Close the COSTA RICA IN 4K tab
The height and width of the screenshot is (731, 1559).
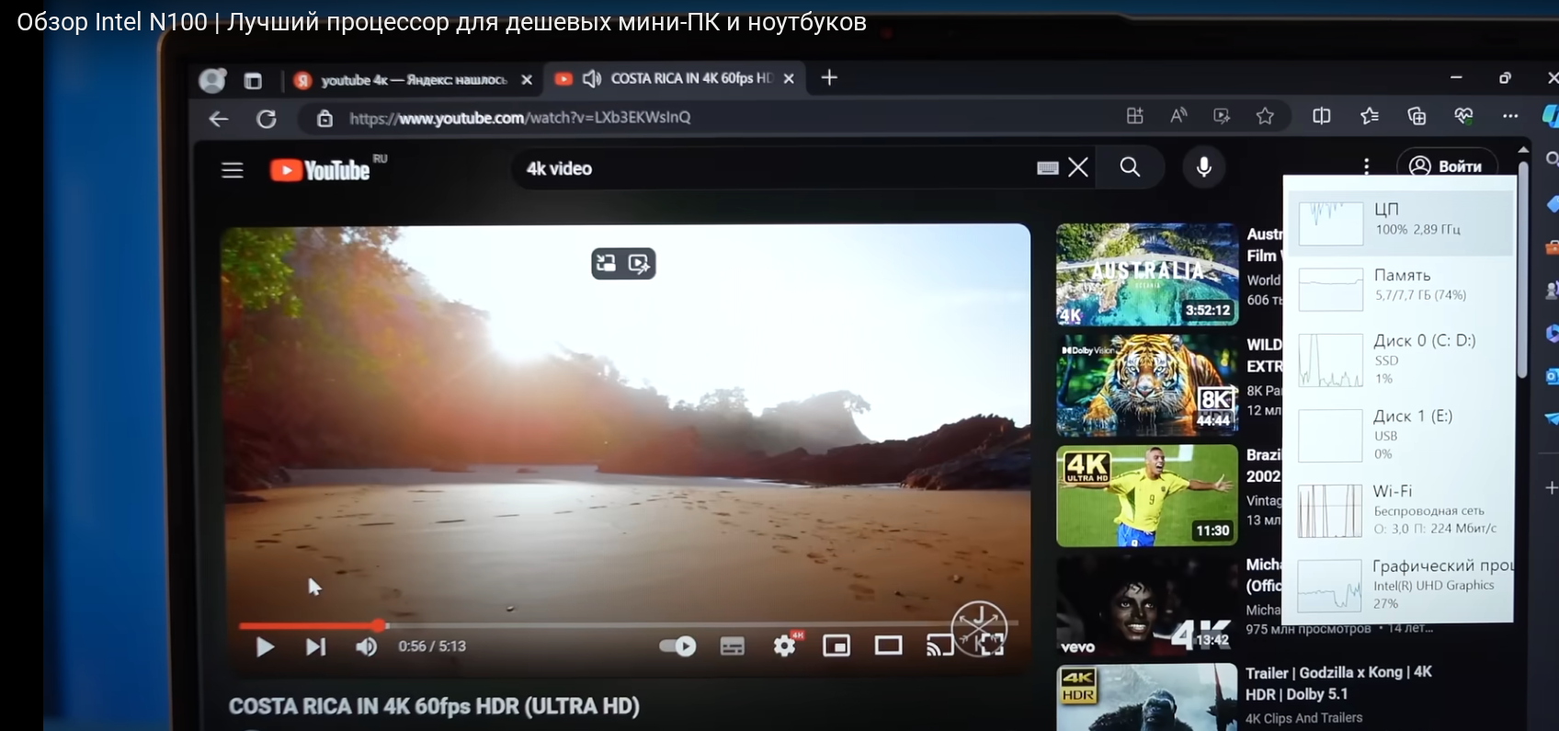[x=789, y=78]
